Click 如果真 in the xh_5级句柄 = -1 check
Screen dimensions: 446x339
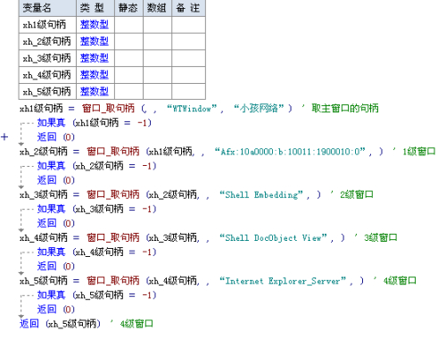click(x=51, y=295)
